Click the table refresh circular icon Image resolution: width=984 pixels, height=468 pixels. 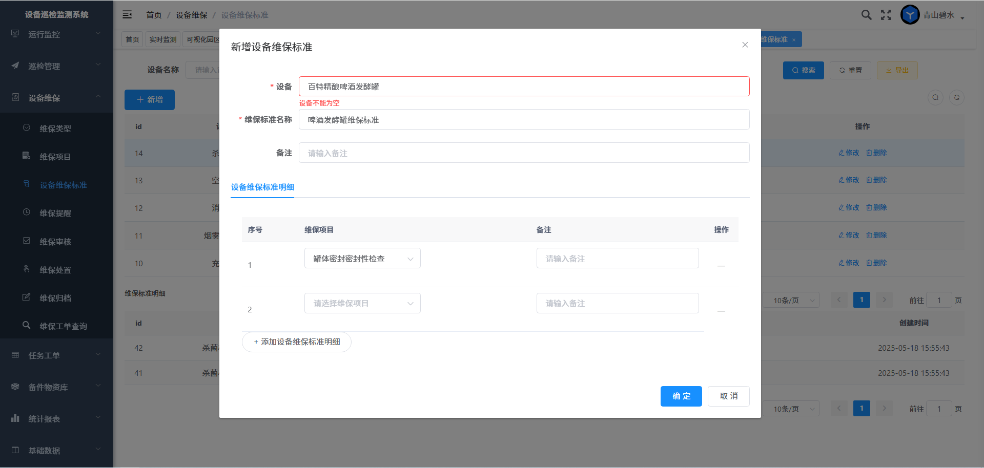click(x=956, y=98)
